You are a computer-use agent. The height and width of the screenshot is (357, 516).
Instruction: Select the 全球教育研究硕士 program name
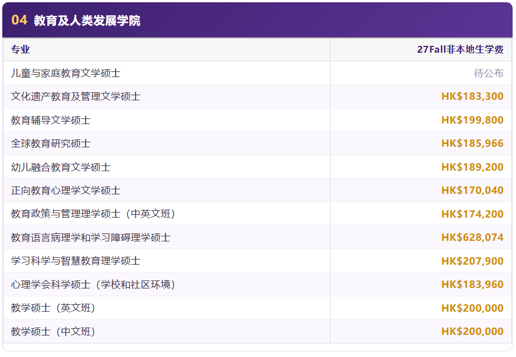click(x=50, y=143)
